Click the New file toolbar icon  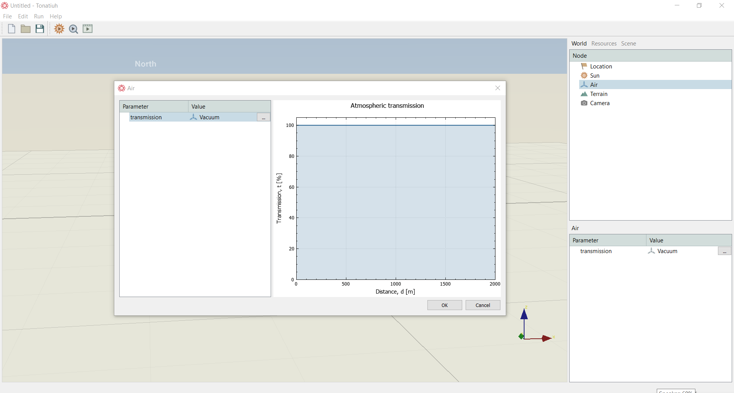11,29
